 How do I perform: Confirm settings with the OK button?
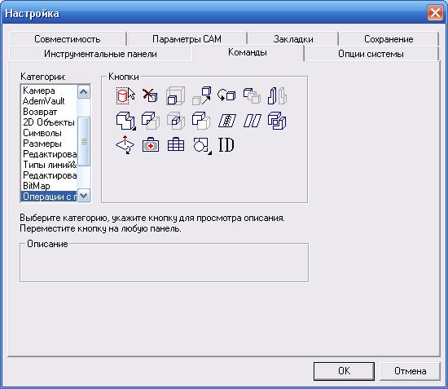pos(344,371)
